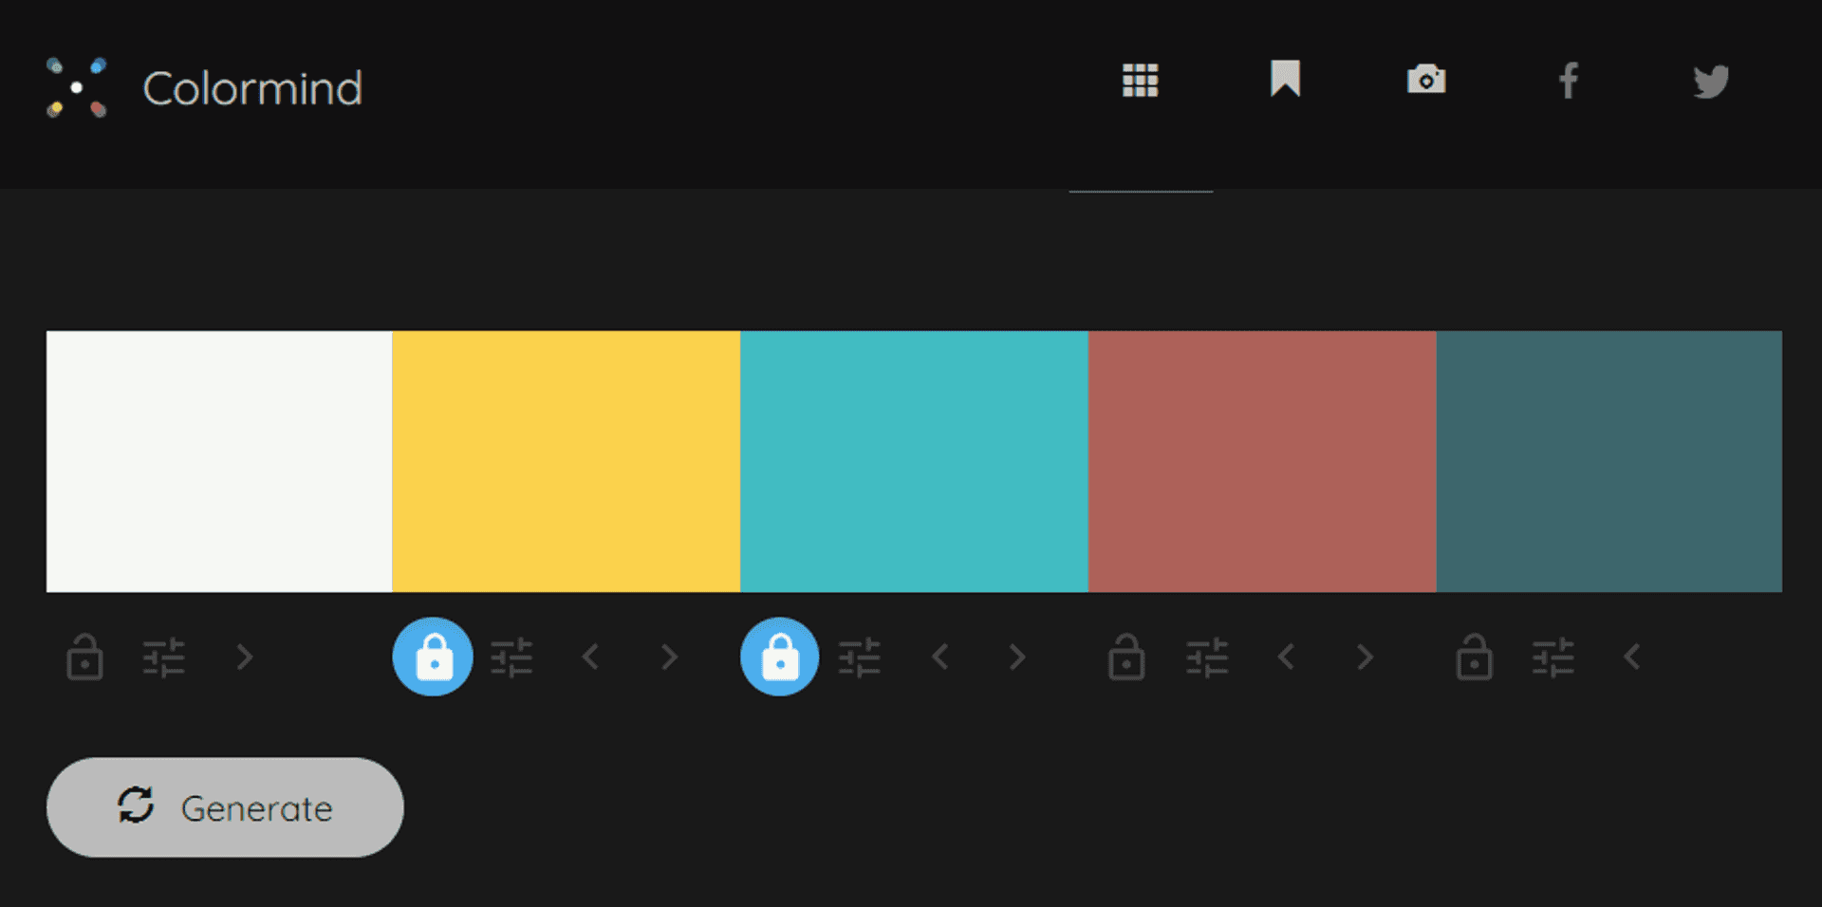Move reddish-brown color right with arrow

(x=1366, y=657)
